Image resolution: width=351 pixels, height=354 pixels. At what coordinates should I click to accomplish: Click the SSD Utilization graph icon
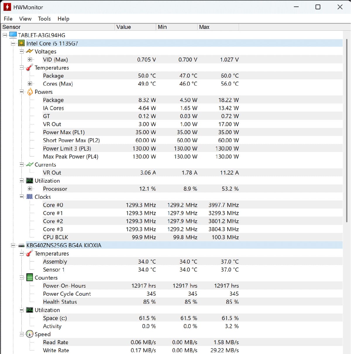coord(30,310)
